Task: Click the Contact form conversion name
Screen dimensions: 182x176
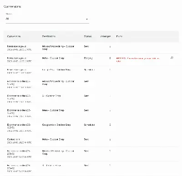Action: point(14,139)
